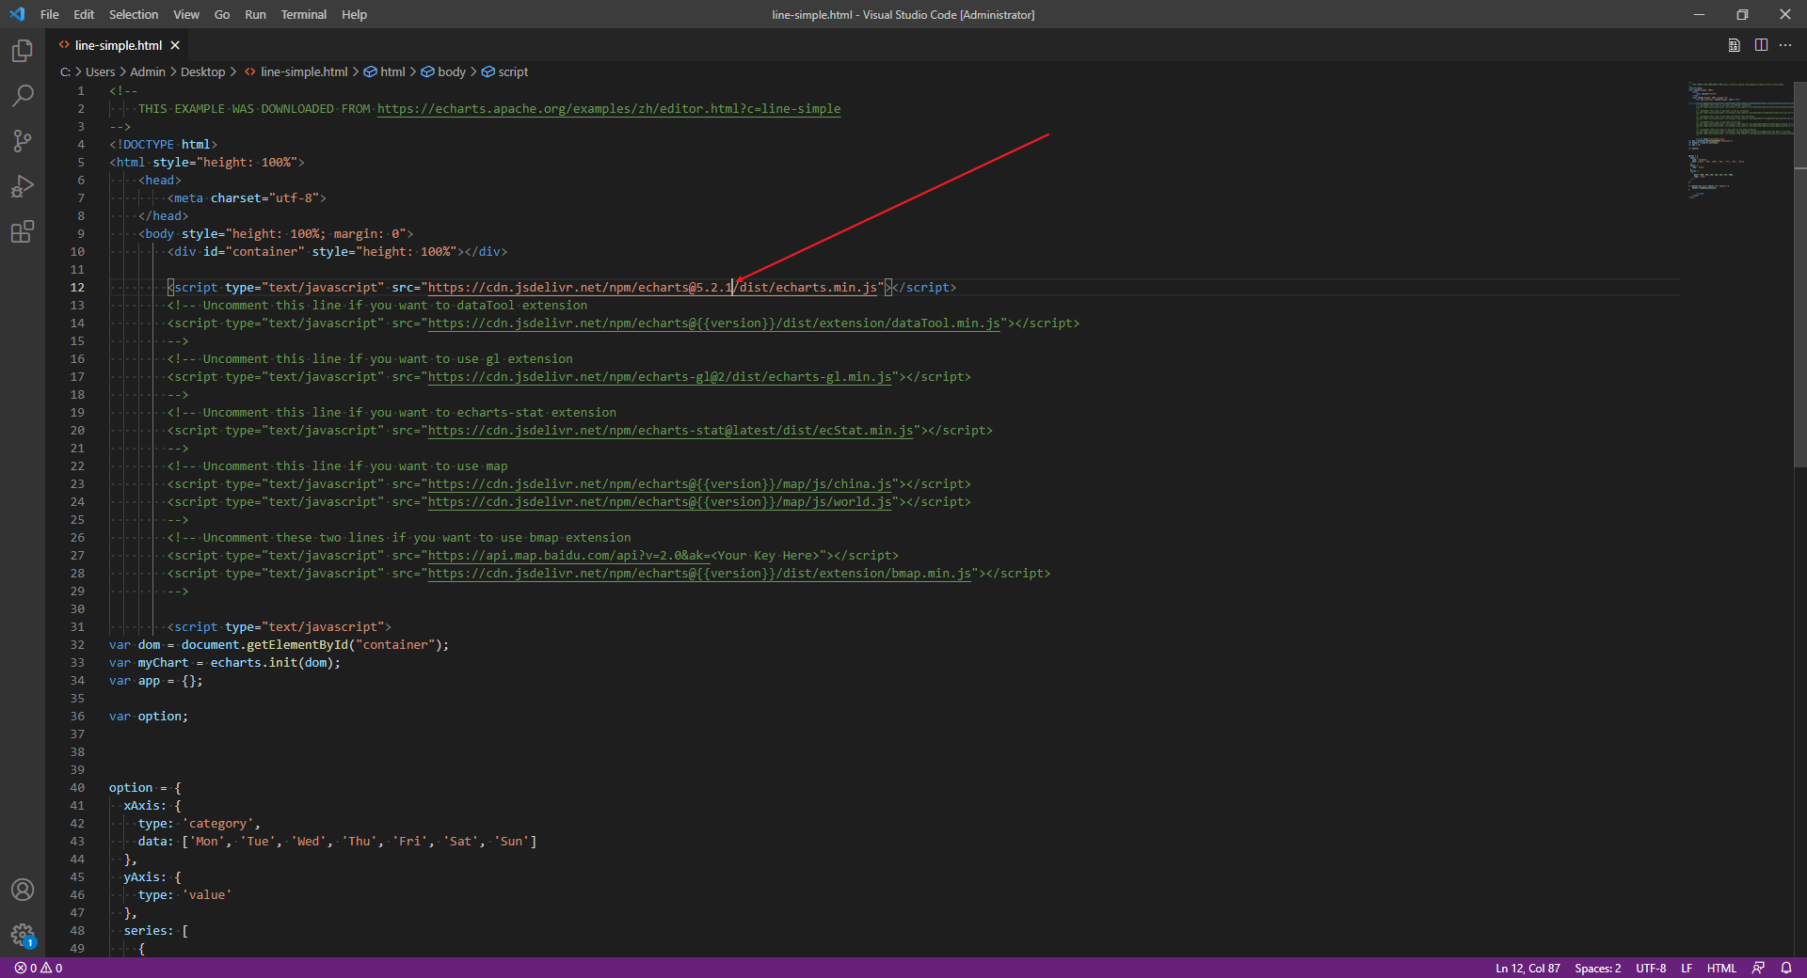Viewport: 1807px width, 978px height.
Task: Change encoding via UTF-8
Action: point(1651,968)
